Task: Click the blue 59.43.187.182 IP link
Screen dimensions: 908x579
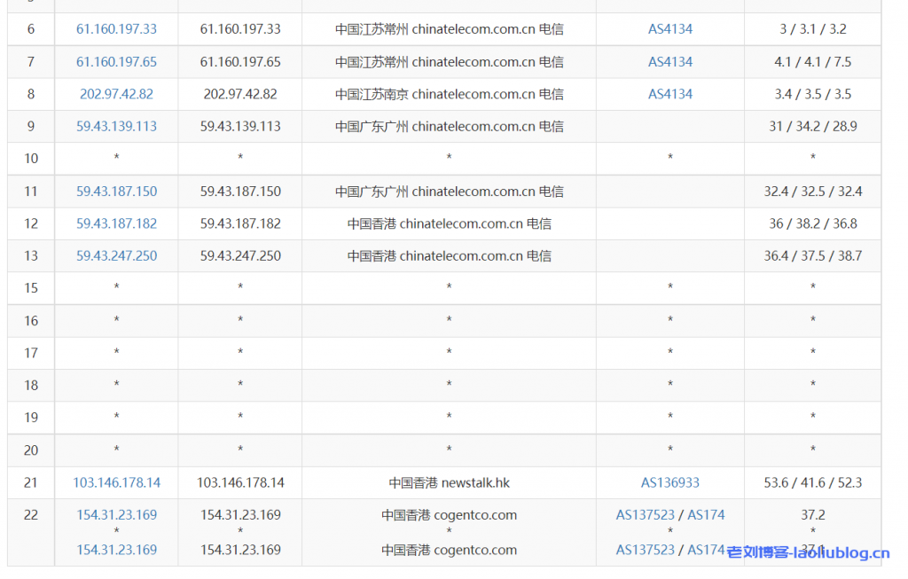Action: tap(116, 223)
